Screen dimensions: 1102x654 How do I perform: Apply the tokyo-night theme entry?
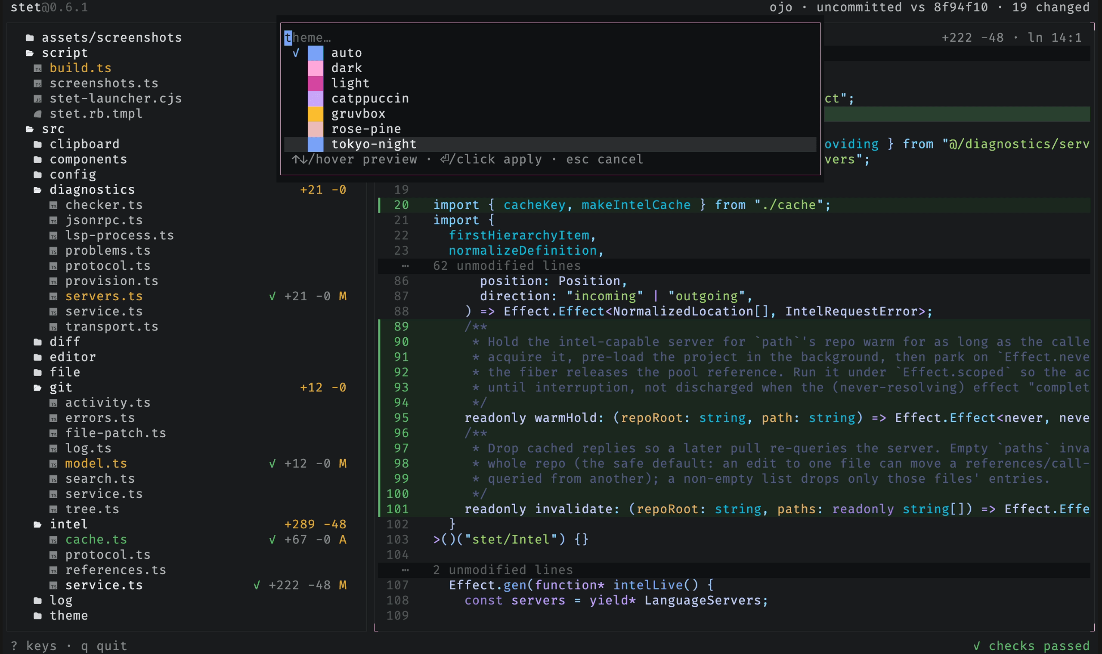550,144
